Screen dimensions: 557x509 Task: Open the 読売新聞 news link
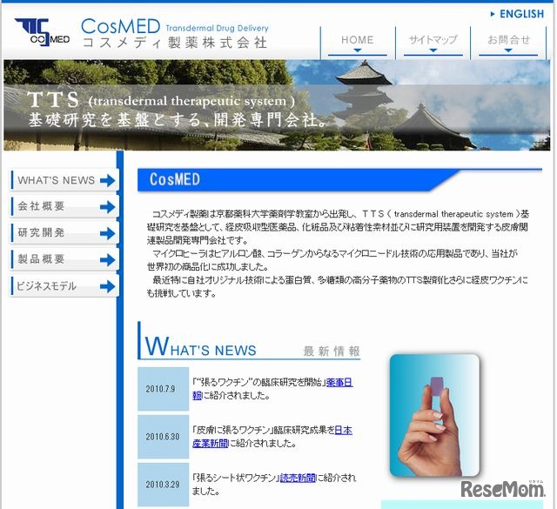click(298, 478)
